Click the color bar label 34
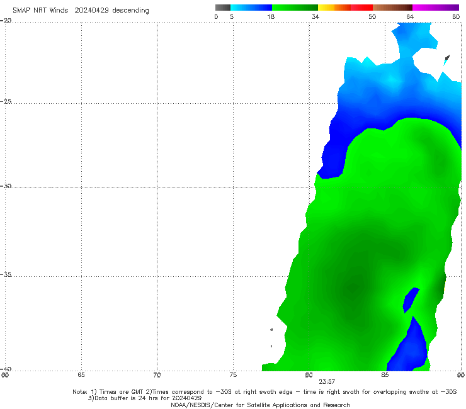Image resolution: width=466 pixels, height=409 pixels. (x=315, y=16)
